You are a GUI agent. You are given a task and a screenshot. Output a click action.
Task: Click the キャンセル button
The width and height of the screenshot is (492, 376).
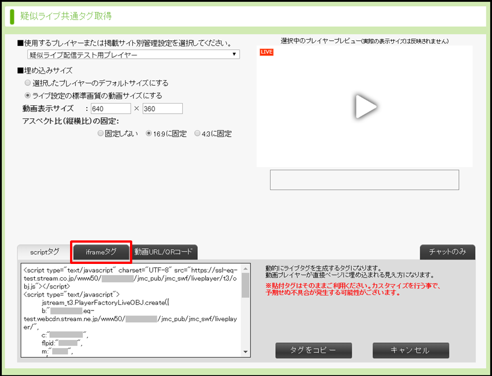[411, 350]
